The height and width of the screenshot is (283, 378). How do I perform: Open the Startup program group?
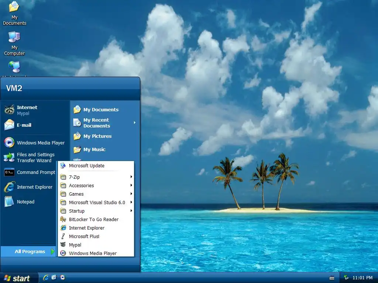click(96, 211)
